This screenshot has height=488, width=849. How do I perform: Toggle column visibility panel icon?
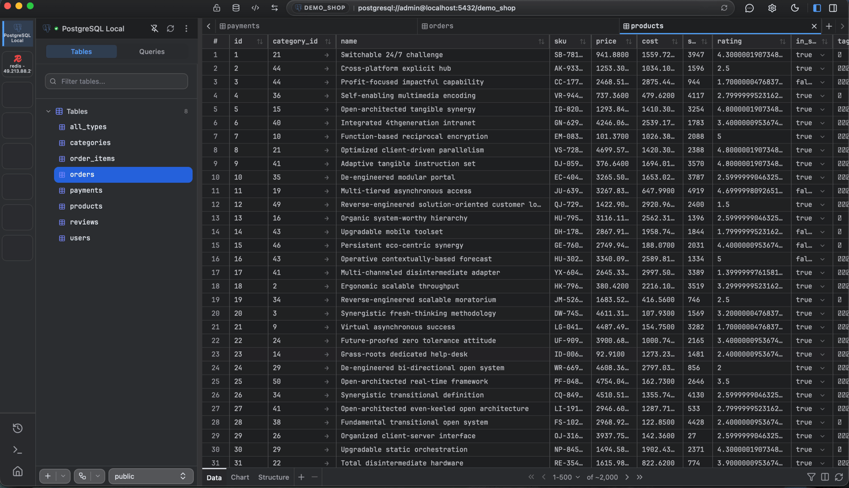pyautogui.click(x=825, y=477)
